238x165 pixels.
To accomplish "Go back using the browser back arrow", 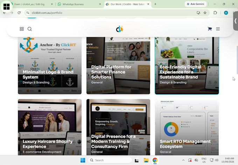I will click(5, 13).
